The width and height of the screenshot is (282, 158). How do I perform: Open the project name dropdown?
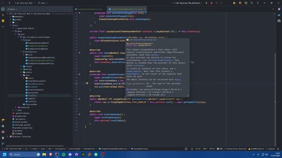[x=24, y=3]
